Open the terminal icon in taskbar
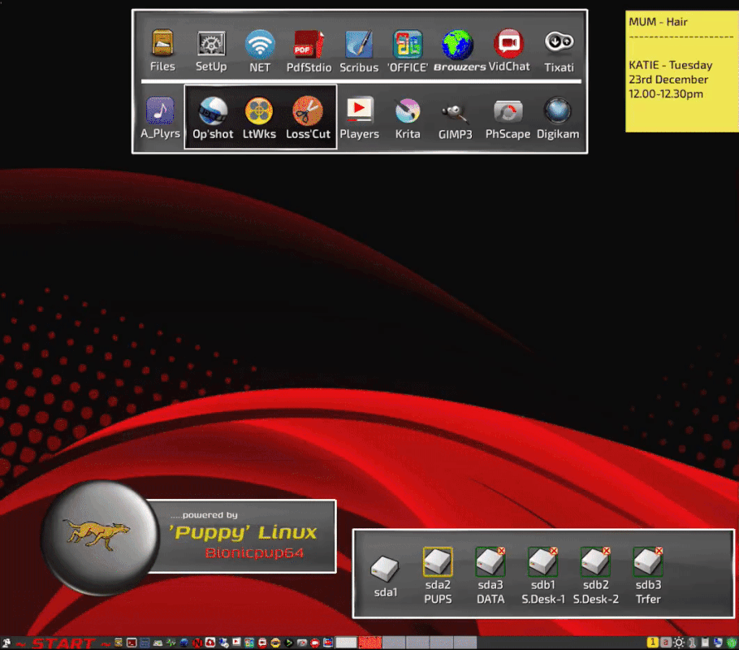Image resolution: width=739 pixels, height=650 pixels. 132,643
